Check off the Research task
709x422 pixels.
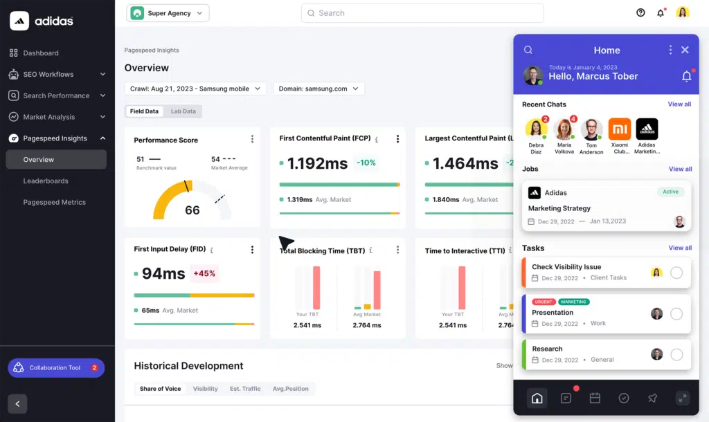[x=676, y=355]
